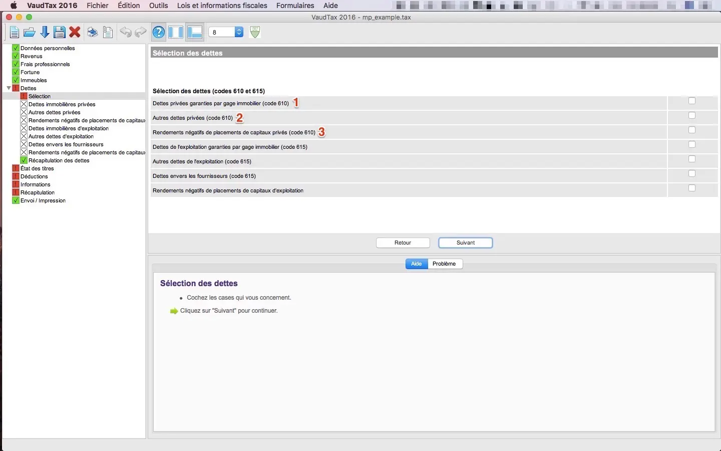Open the Fichier menu

tap(98, 6)
